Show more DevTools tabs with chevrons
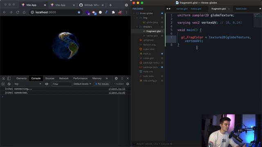This screenshot has height=147, width=262. tap(106, 78)
